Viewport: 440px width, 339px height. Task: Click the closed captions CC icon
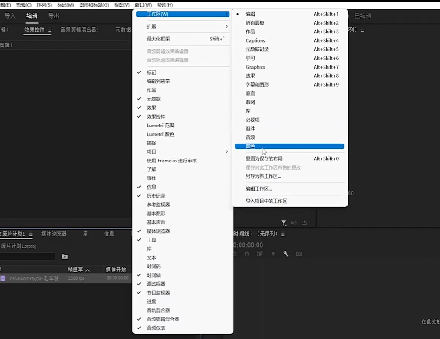click(x=299, y=254)
